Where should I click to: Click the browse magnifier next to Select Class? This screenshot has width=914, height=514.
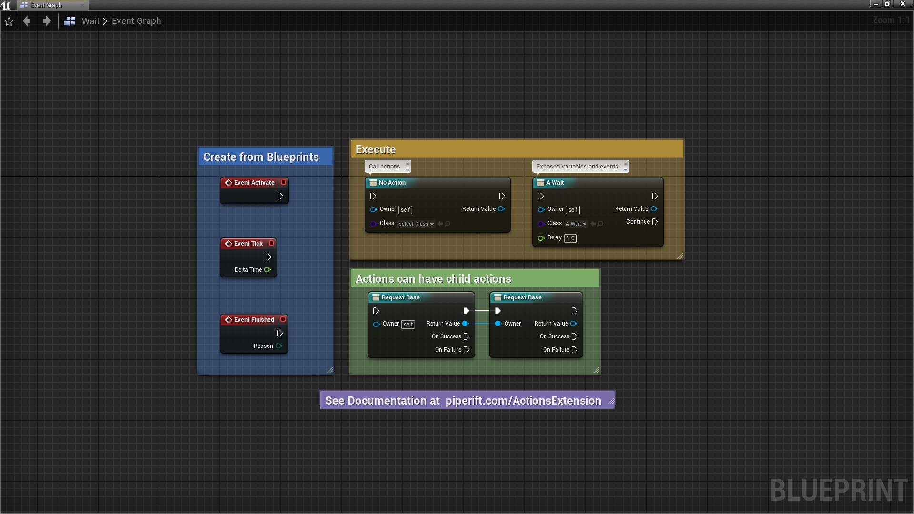[x=447, y=224]
